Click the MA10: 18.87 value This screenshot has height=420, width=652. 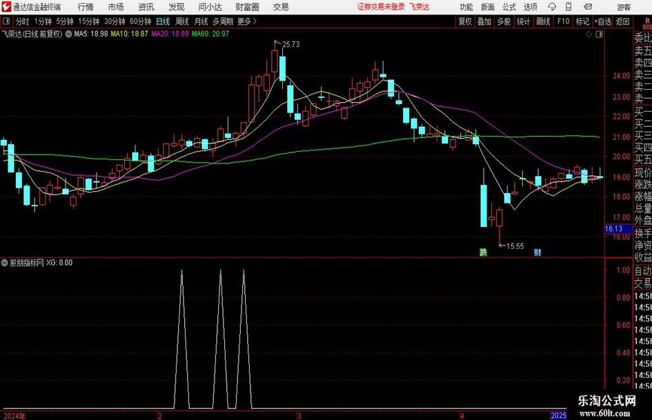pos(129,34)
